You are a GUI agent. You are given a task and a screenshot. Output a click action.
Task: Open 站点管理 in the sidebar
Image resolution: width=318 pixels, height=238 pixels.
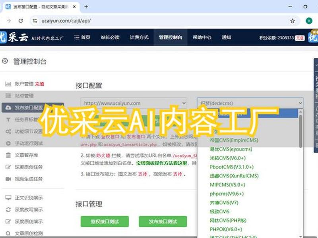click(24, 96)
